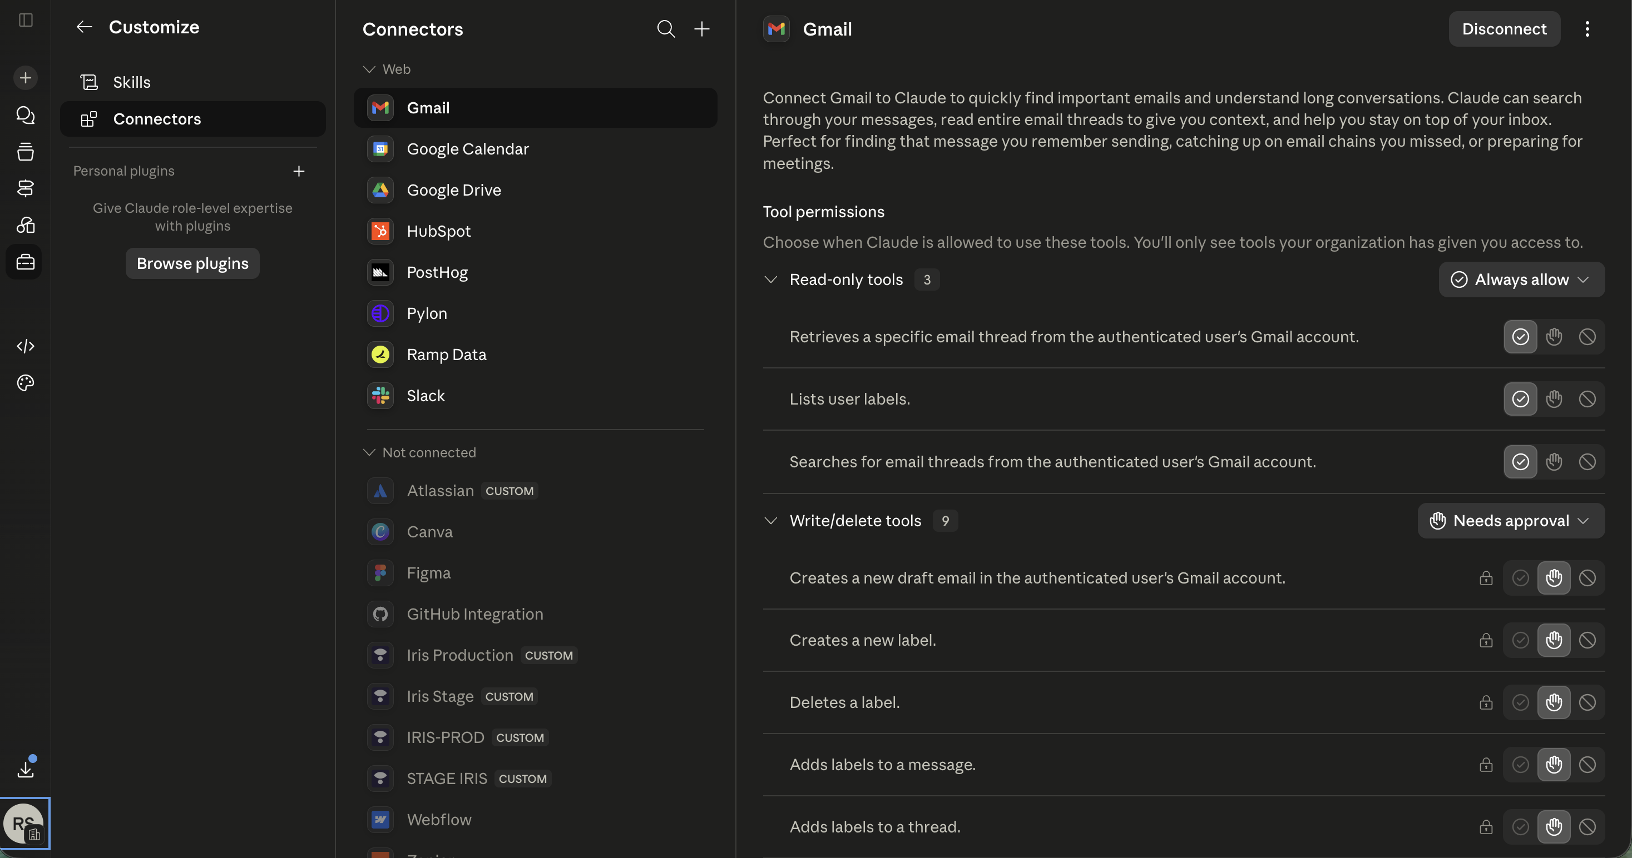Set search email threads tool to needs approval
The height and width of the screenshot is (858, 1632).
(1554, 462)
